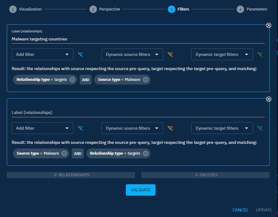
Task: Go to the Perspective step
Action: pos(105,9)
